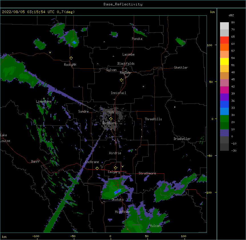Click the Banff label

35,162
